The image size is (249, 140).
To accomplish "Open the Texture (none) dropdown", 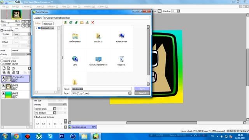I will tap(29, 34).
